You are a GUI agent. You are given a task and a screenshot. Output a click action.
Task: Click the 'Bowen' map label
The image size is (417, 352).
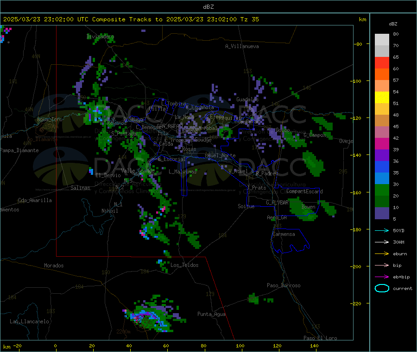tap(309, 207)
